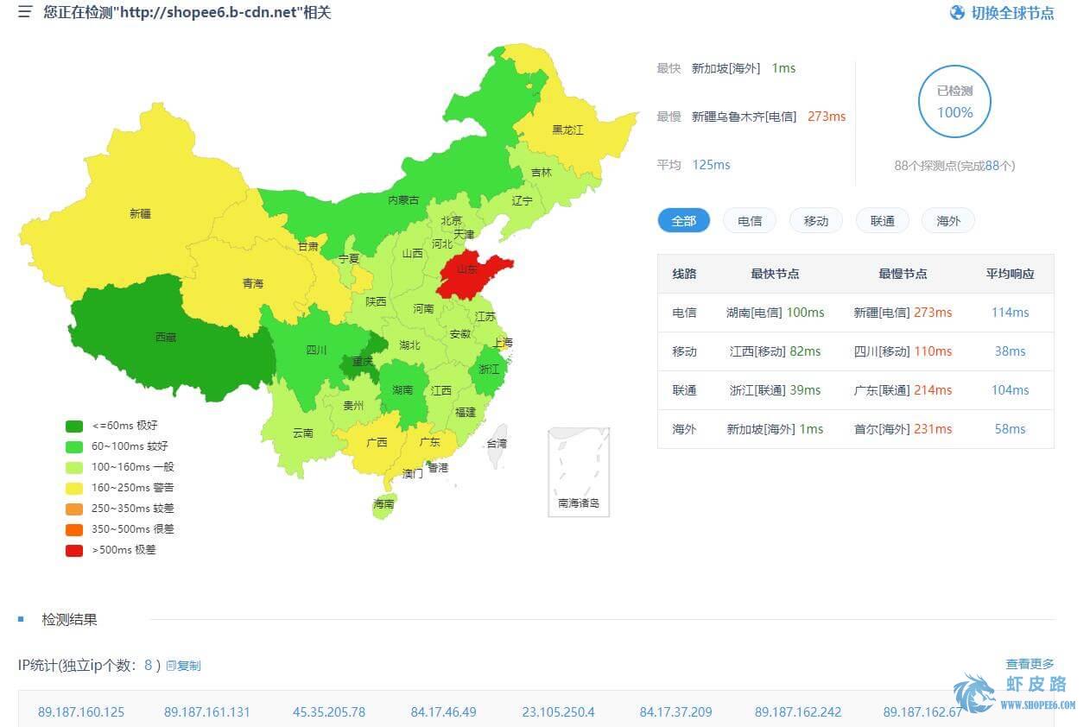Click IP address 45.35.205.78
The width and height of the screenshot is (1090, 727).
click(x=329, y=712)
